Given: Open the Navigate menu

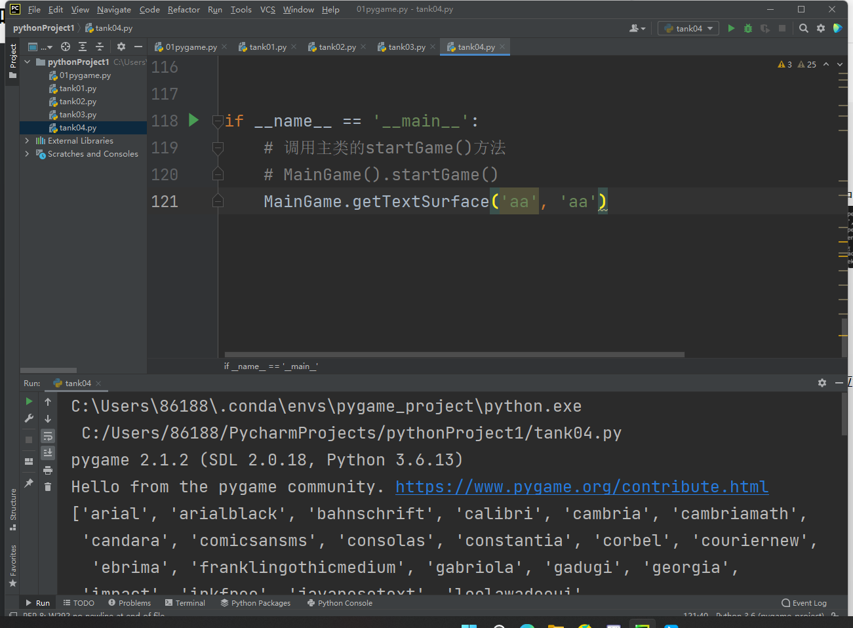Looking at the screenshot, I should pos(114,9).
